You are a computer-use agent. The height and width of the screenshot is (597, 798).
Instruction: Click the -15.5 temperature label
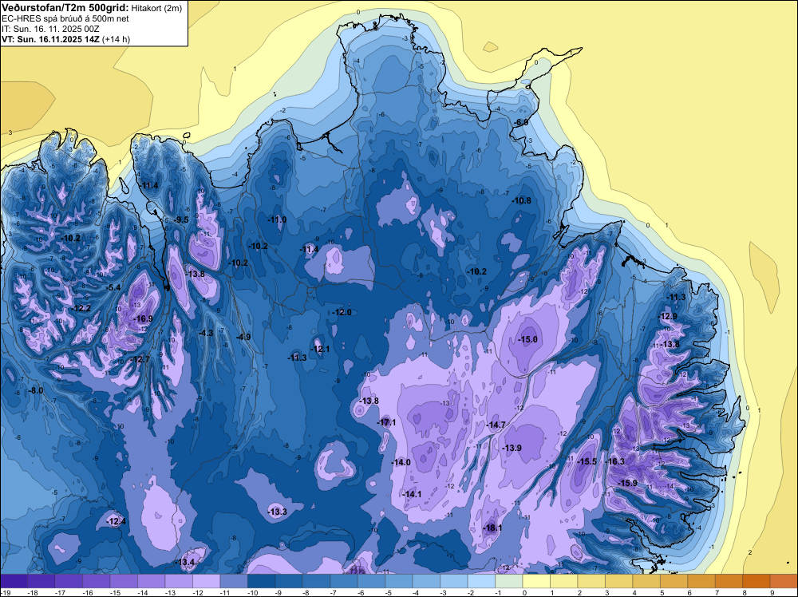(x=587, y=461)
